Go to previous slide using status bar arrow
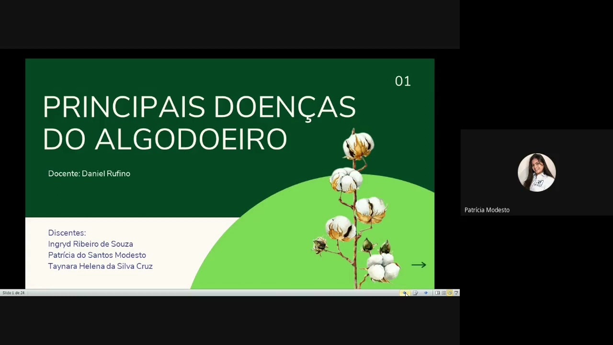 (405, 293)
